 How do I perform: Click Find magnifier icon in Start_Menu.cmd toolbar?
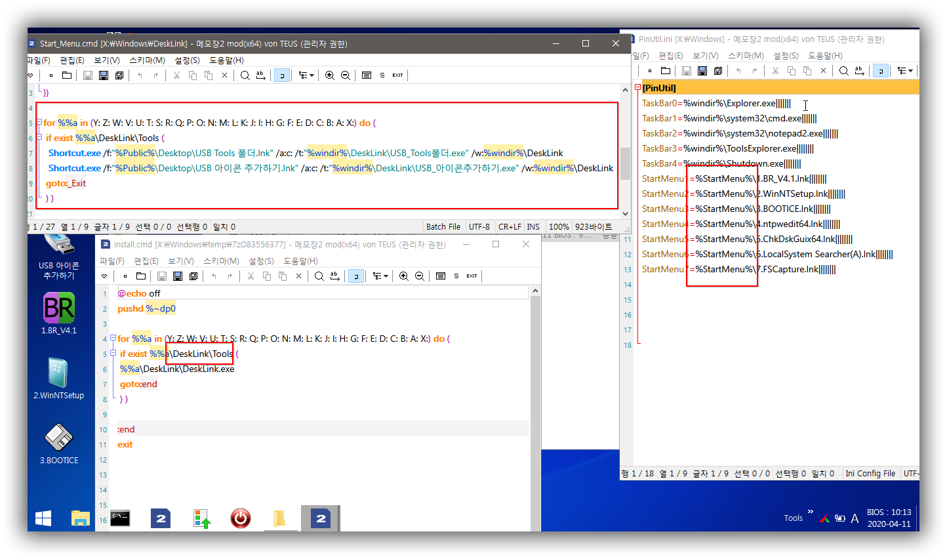click(x=245, y=75)
